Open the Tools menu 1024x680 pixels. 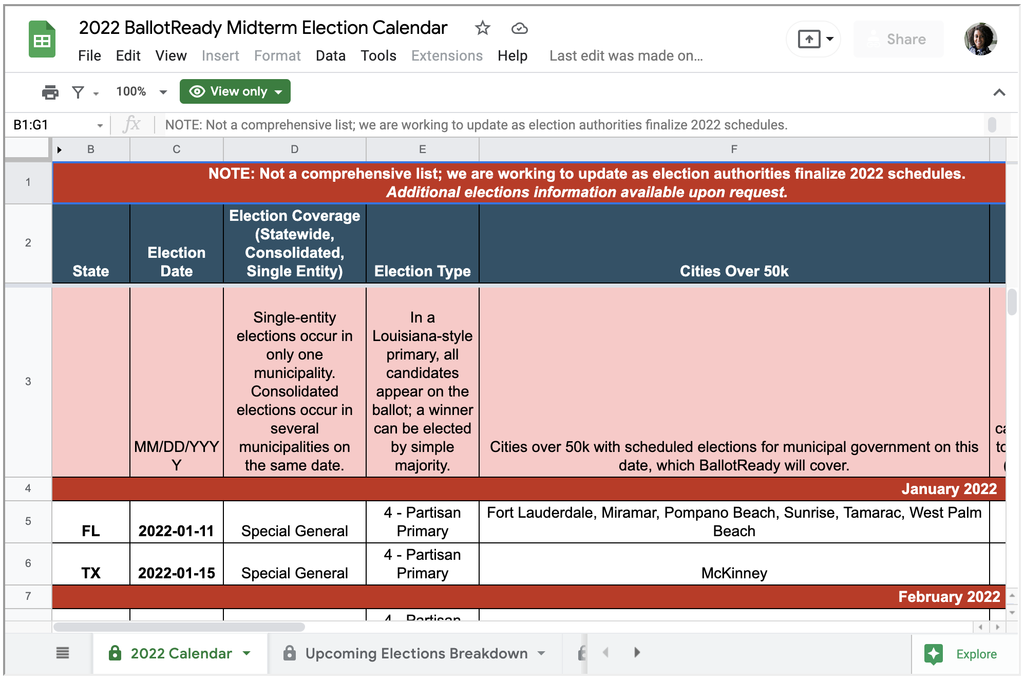point(378,55)
